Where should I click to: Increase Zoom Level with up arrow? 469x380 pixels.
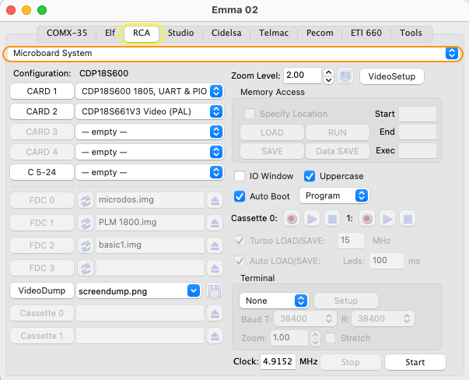328,72
